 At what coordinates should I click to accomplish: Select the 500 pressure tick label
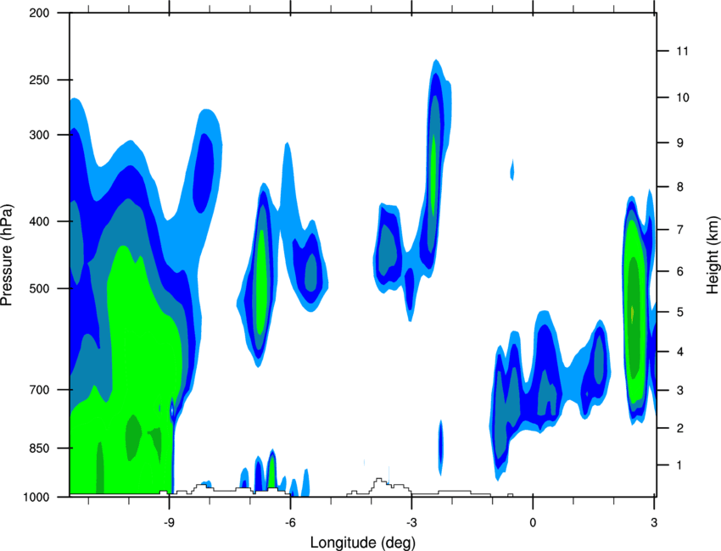[x=39, y=288]
